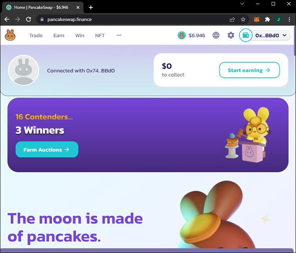Open the settings gear icon
This screenshot has height=253, width=296.
[x=231, y=35]
